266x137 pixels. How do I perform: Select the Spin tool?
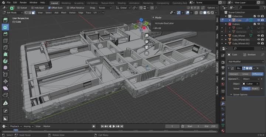pos(5,61)
